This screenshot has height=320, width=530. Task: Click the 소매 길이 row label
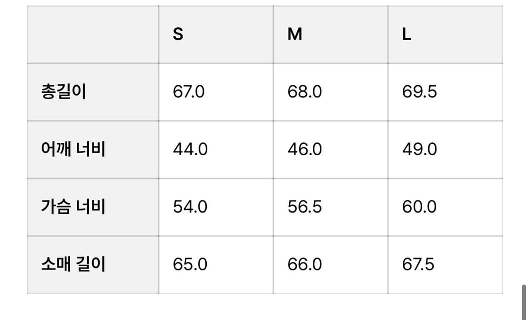click(x=73, y=264)
